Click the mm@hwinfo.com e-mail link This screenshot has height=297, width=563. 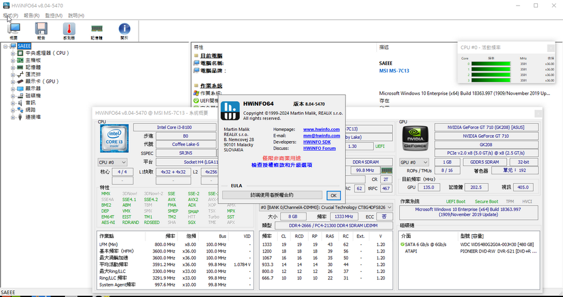(321, 136)
